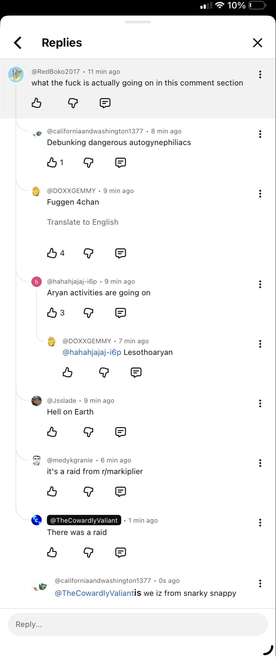Like the 'Fuggen 4chan' comment
The width and height of the screenshot is (276, 658).
click(52, 253)
